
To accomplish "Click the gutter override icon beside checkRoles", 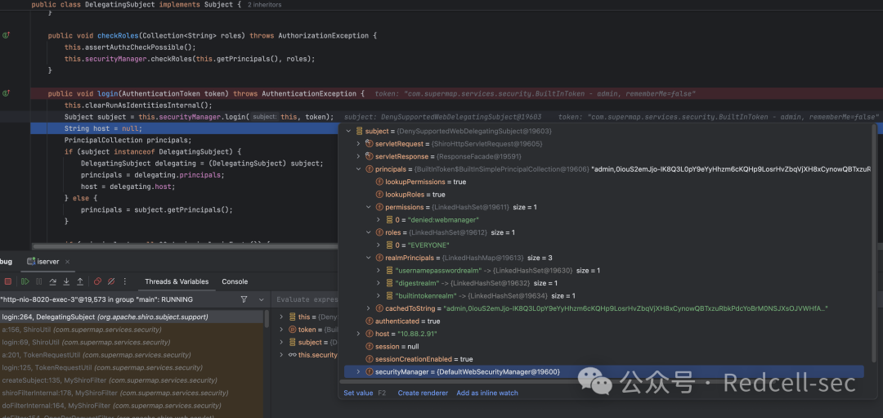I will pyautogui.click(x=6, y=35).
